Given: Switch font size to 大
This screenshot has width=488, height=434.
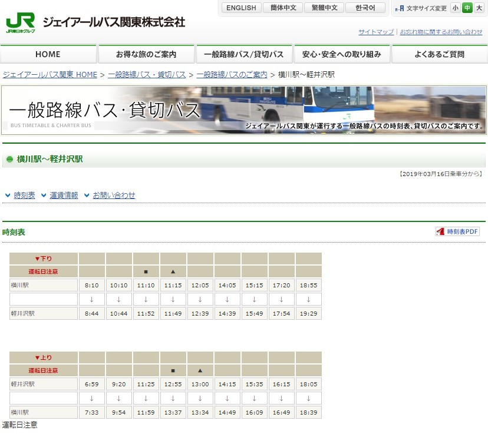Looking at the screenshot, I should point(480,8).
